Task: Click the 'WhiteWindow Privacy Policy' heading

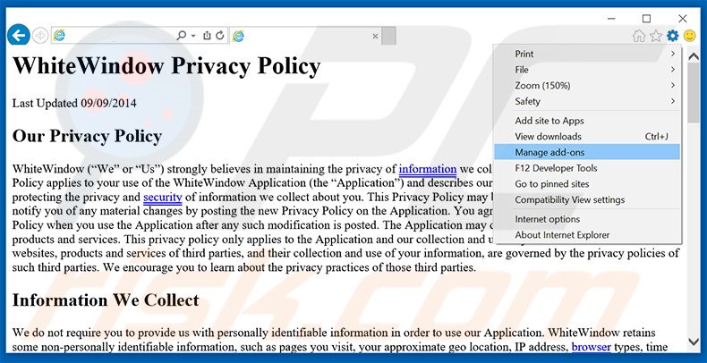Action: coord(166,66)
